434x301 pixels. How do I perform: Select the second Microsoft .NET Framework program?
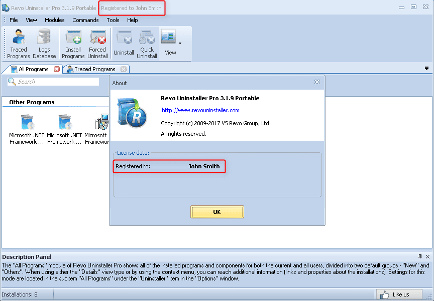point(64,129)
